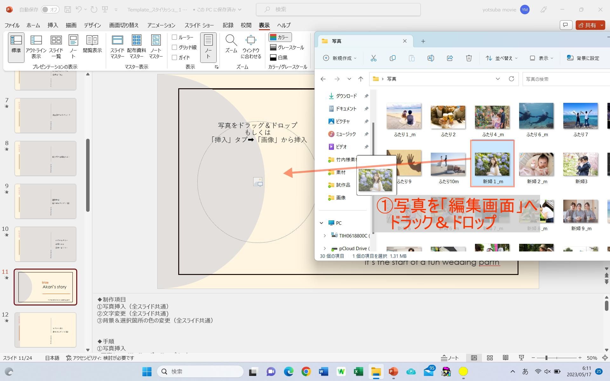The width and height of the screenshot is (610, 381).
Task: Open the comments icon near 共有
Action: tap(566, 25)
